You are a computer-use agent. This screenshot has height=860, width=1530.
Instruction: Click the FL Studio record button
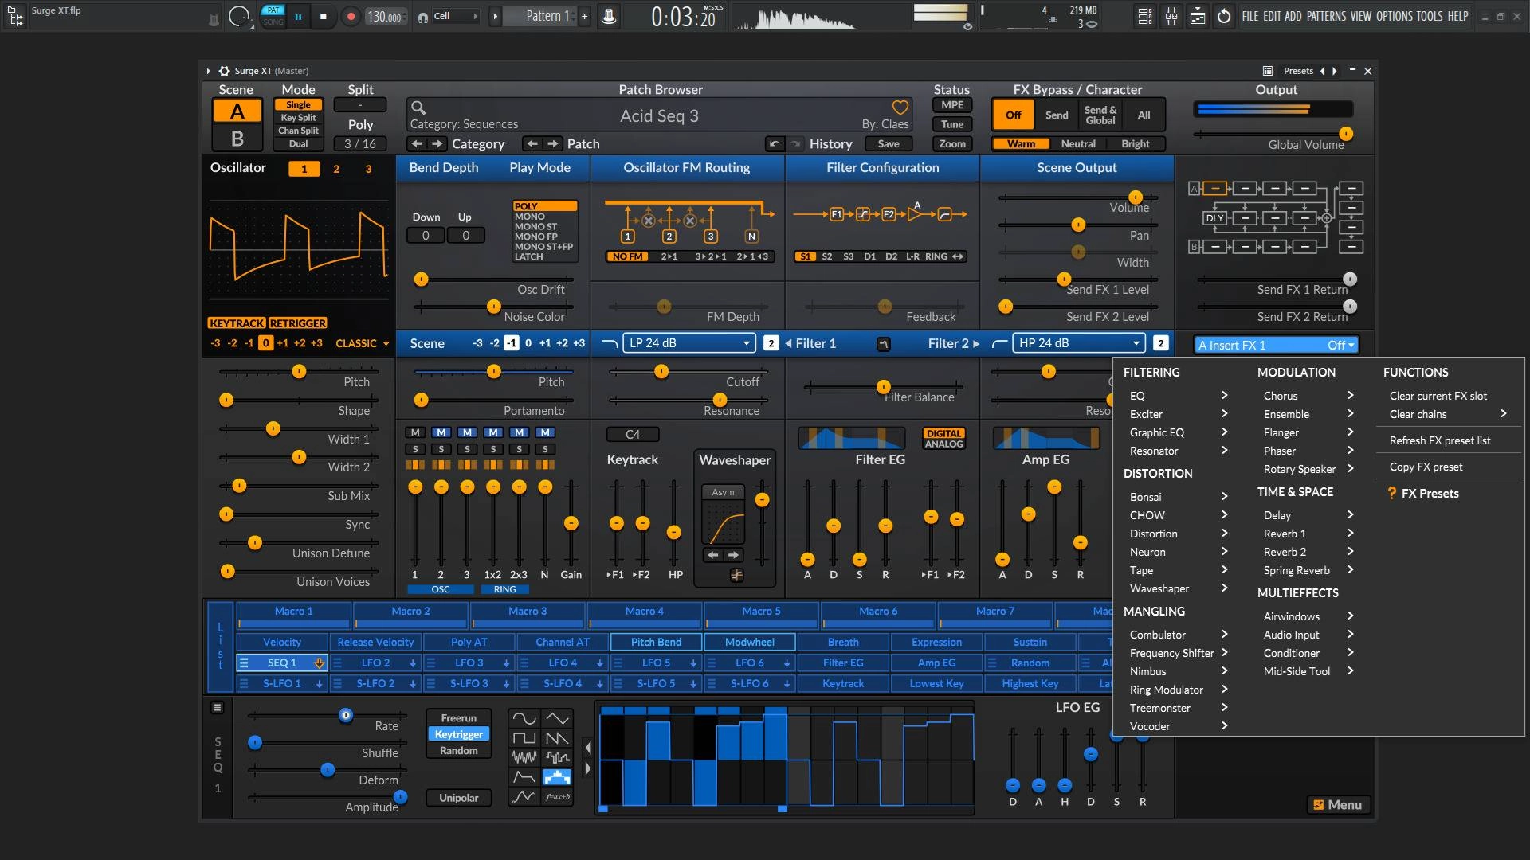pos(351,16)
